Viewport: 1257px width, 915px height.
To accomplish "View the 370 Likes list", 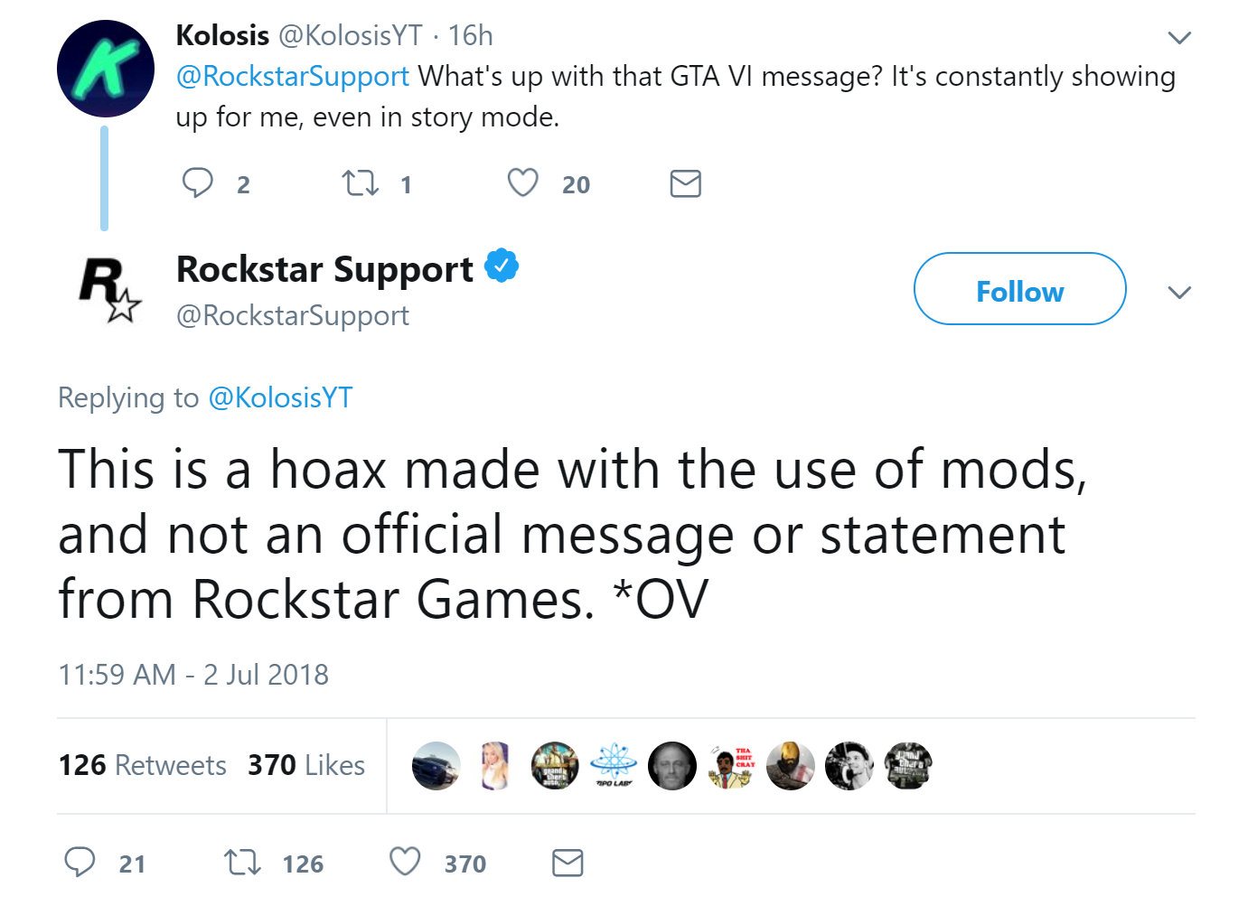I will pyautogui.click(x=306, y=765).
